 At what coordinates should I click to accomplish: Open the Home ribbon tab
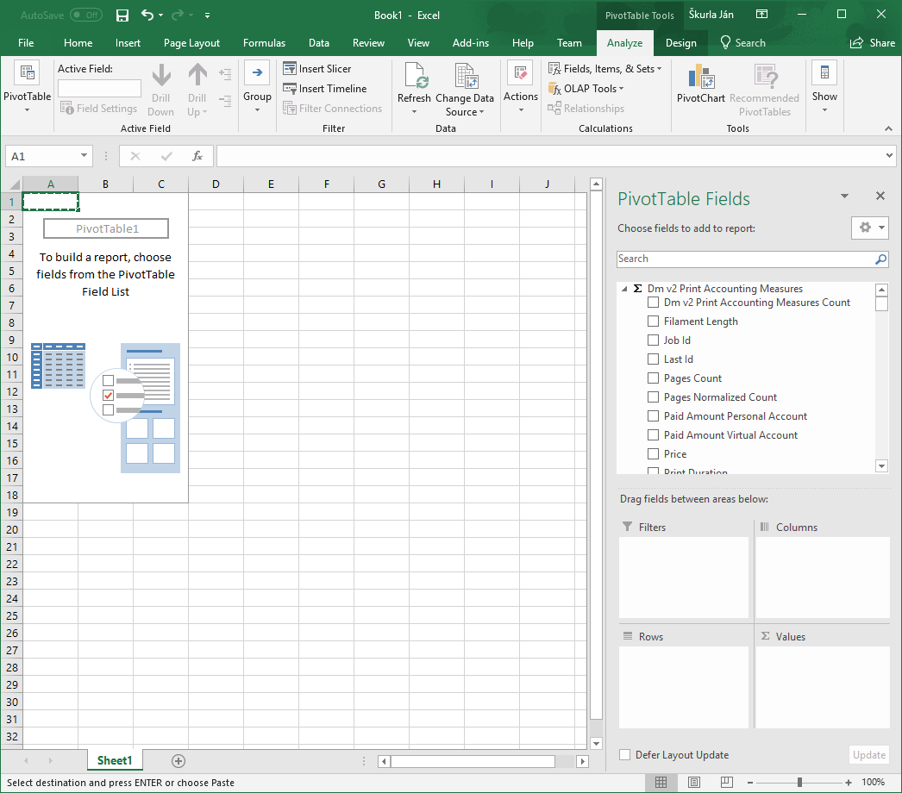pyautogui.click(x=78, y=42)
